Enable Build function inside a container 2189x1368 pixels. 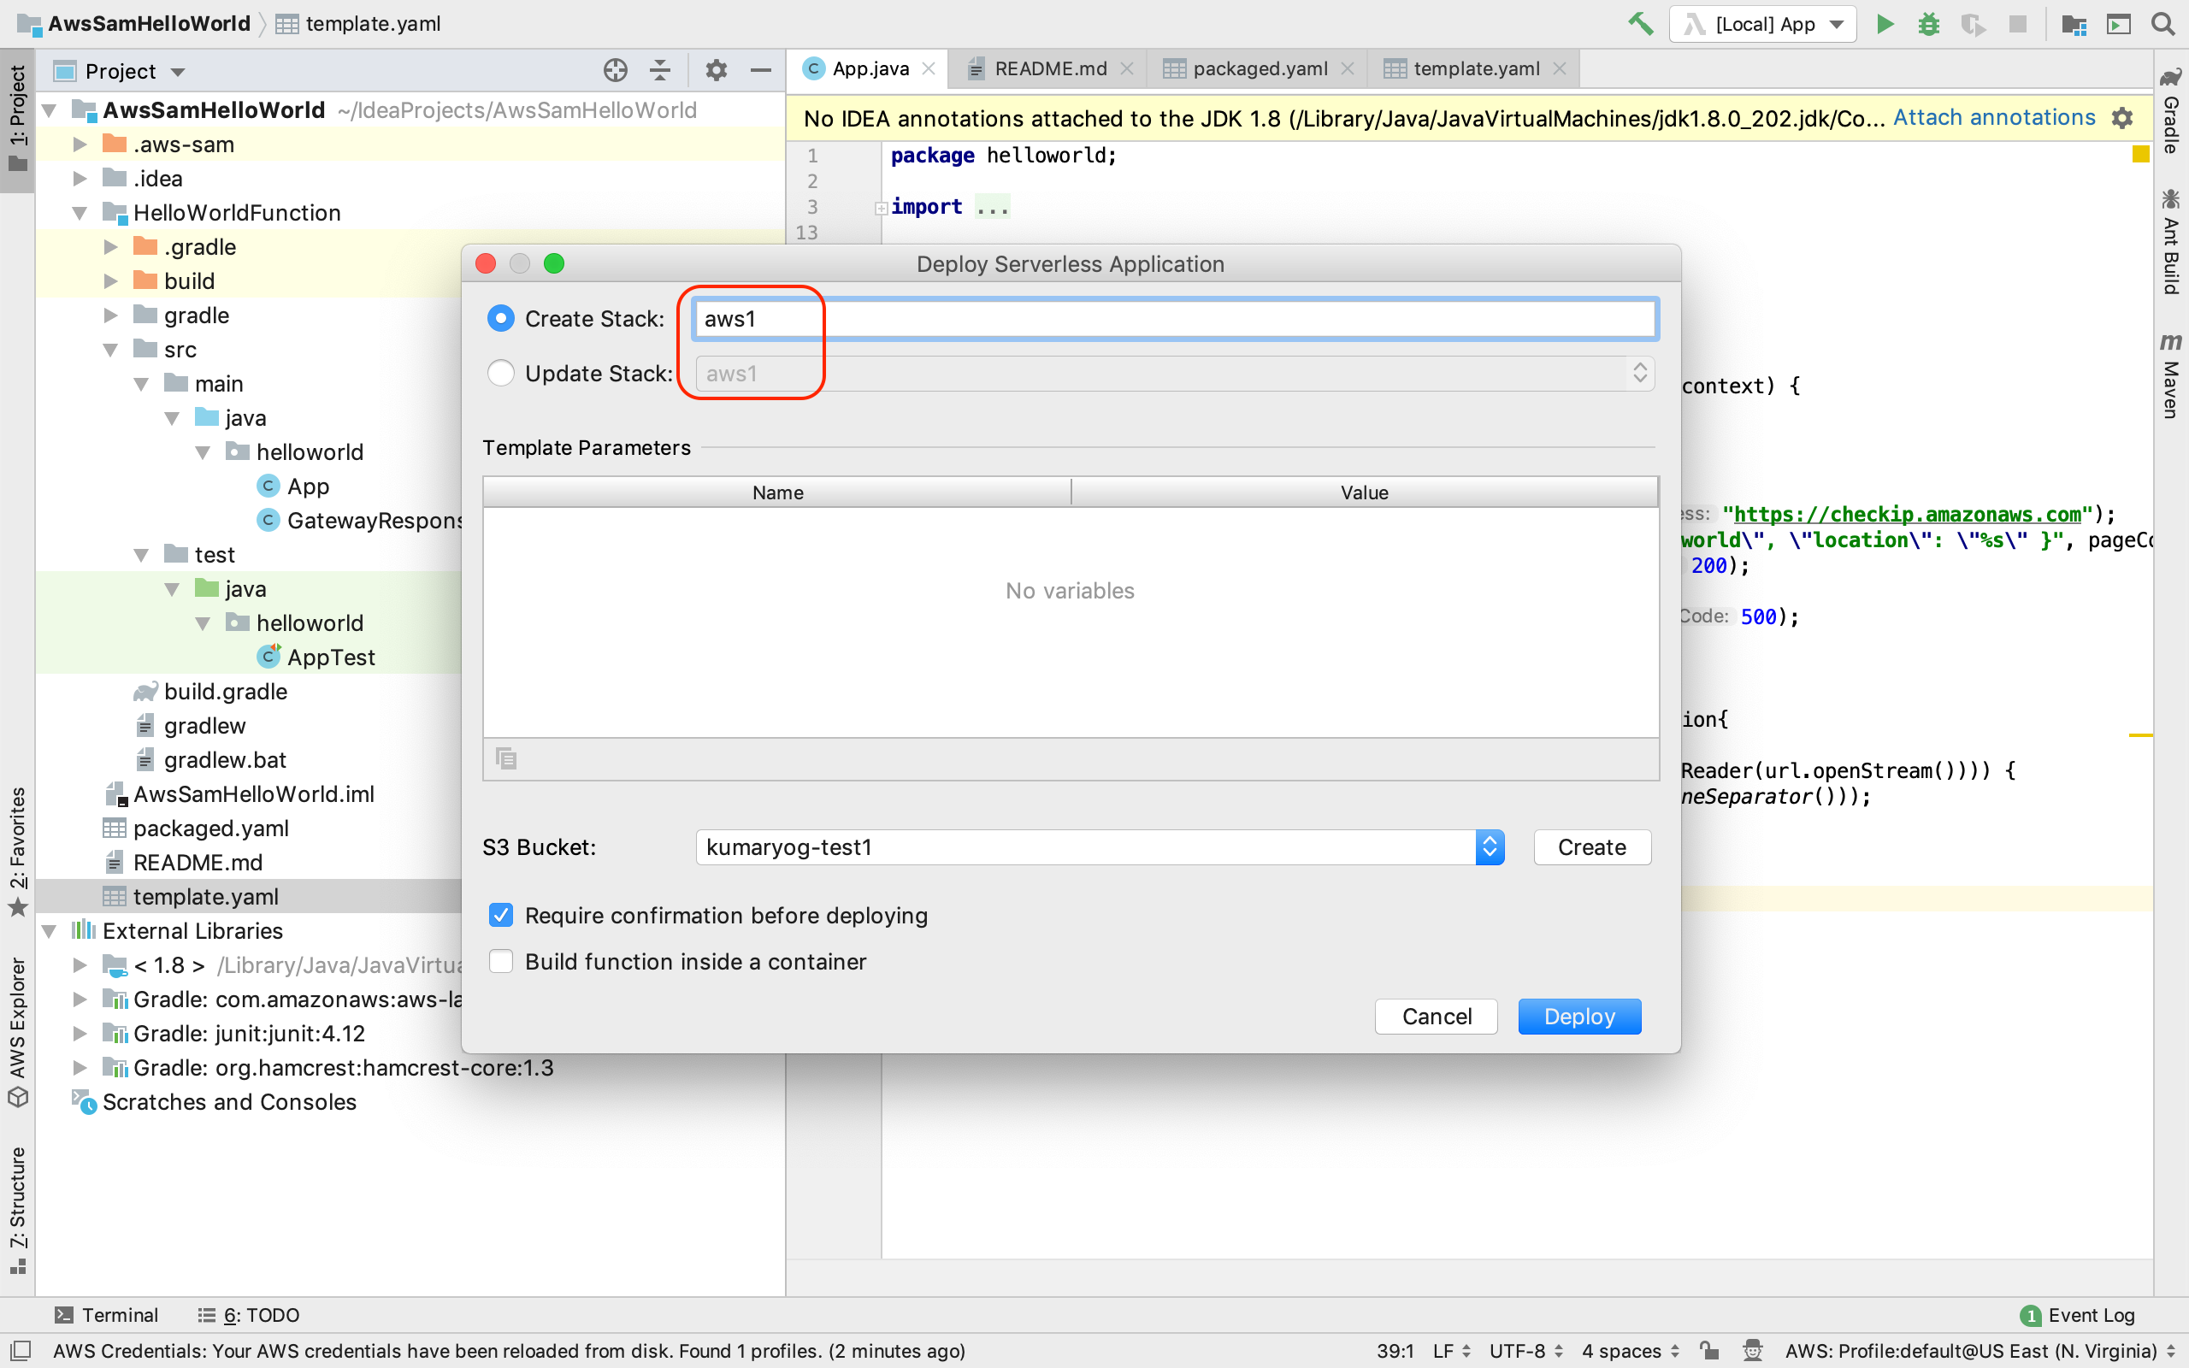(x=501, y=961)
